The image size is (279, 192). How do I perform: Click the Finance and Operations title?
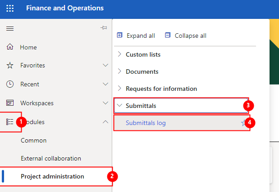(x=65, y=8)
